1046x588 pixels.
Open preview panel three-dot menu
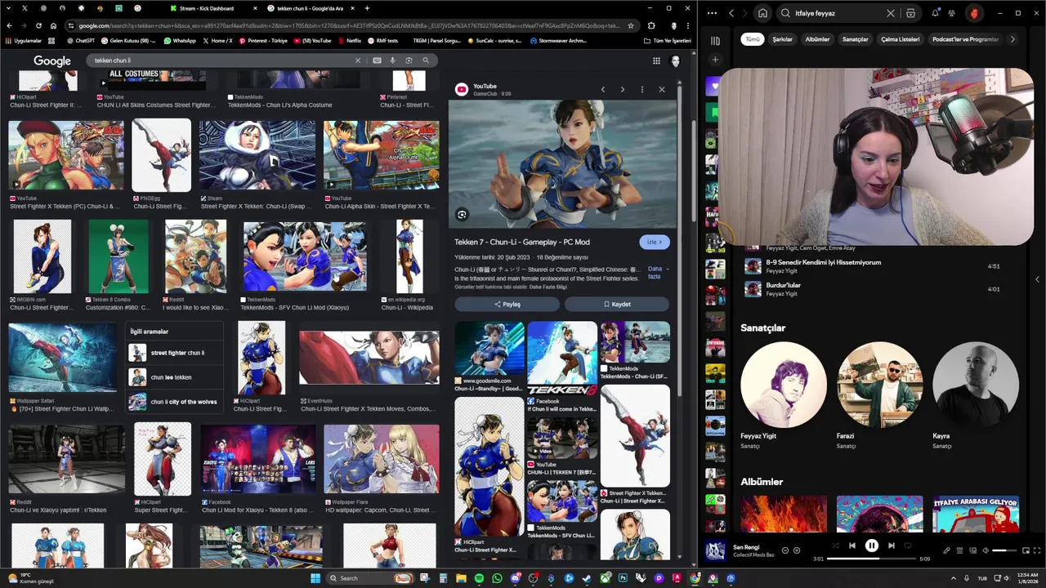point(641,89)
